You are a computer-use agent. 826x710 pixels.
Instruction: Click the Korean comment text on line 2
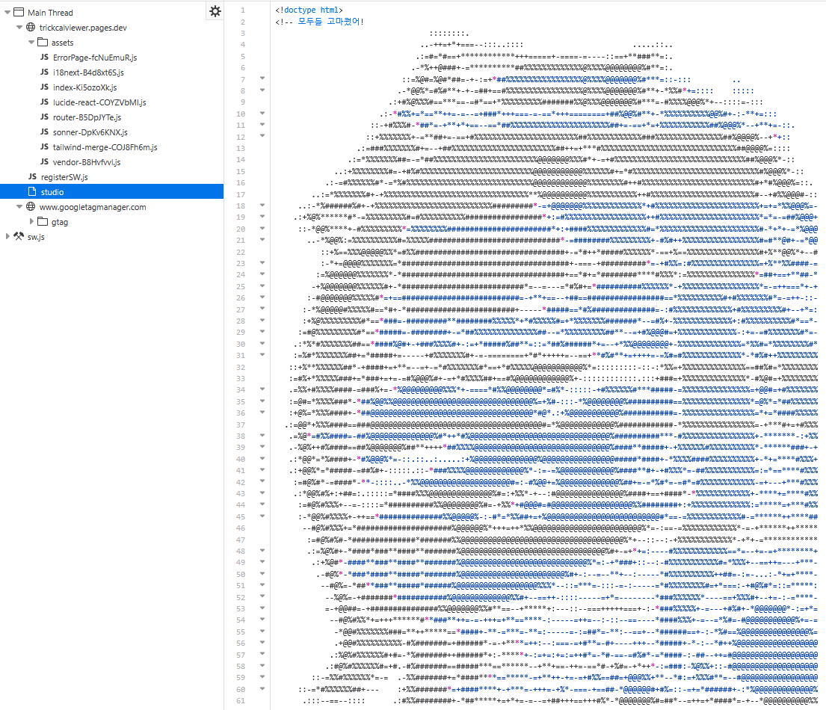click(x=330, y=22)
